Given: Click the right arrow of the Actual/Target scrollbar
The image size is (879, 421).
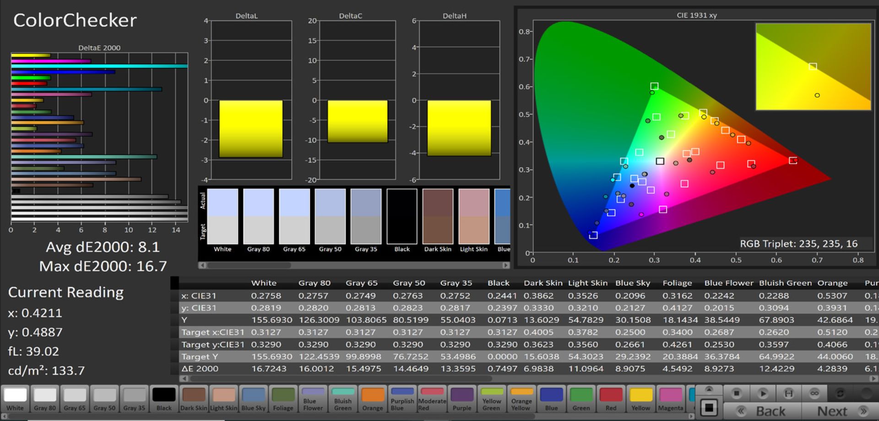Looking at the screenshot, I should pyautogui.click(x=505, y=265).
